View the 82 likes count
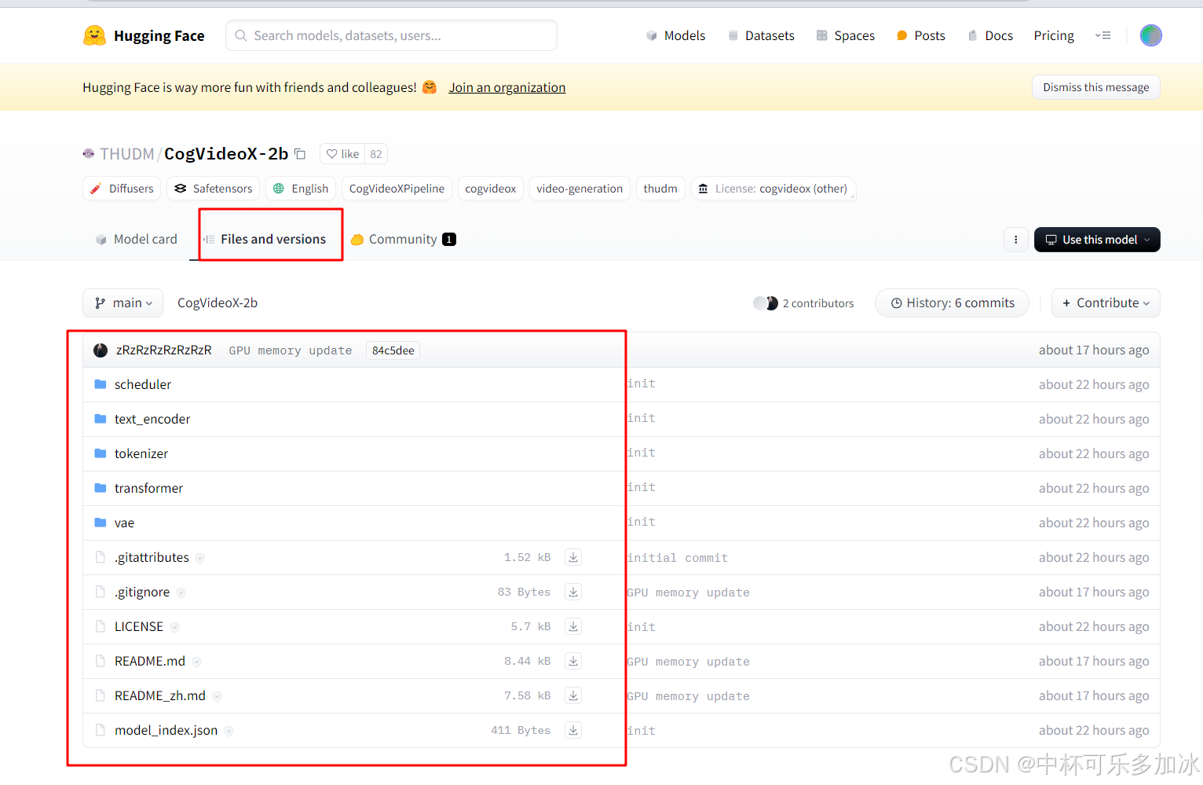1203x785 pixels. [x=376, y=154]
